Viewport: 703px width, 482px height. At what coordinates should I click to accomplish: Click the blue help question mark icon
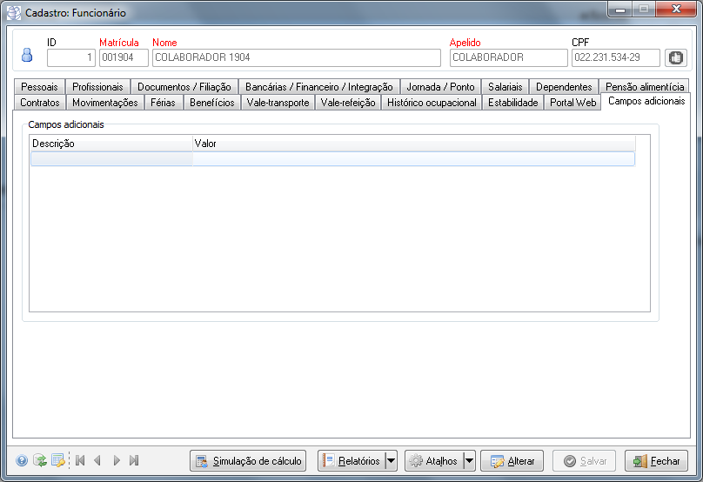click(22, 461)
